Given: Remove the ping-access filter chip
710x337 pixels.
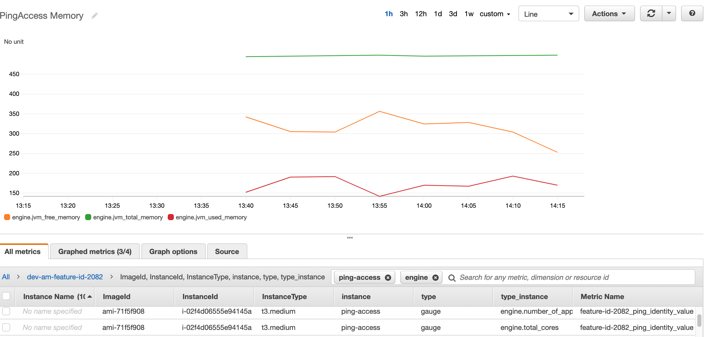Looking at the screenshot, I should pos(388,278).
